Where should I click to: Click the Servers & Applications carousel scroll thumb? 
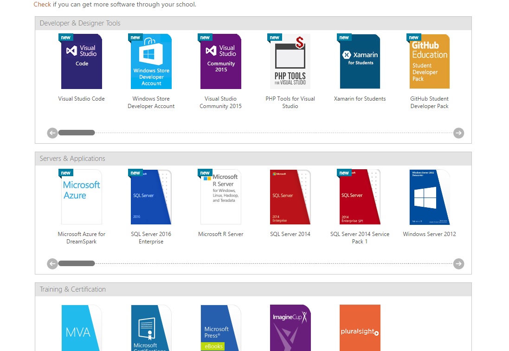(x=77, y=263)
